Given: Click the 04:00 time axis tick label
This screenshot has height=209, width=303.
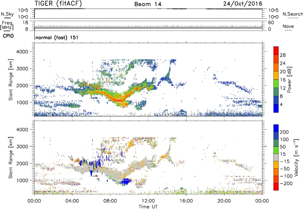Looking at the screenshot, I should tap(72, 201).
